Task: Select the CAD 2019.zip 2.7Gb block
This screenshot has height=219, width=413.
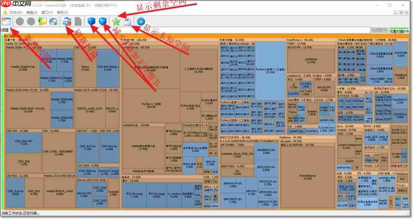Action: [87, 172]
